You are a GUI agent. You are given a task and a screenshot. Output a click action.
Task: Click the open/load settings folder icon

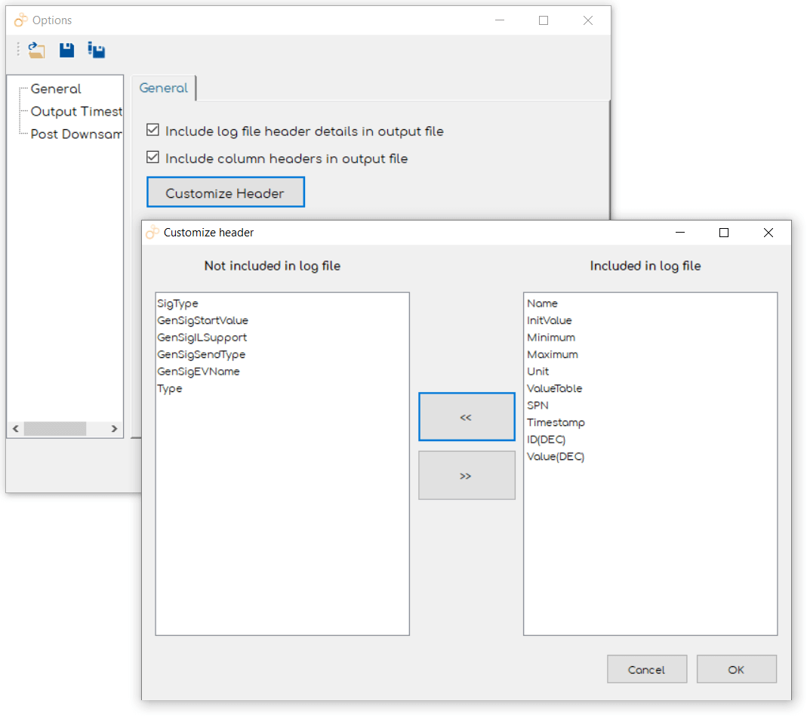(x=36, y=50)
